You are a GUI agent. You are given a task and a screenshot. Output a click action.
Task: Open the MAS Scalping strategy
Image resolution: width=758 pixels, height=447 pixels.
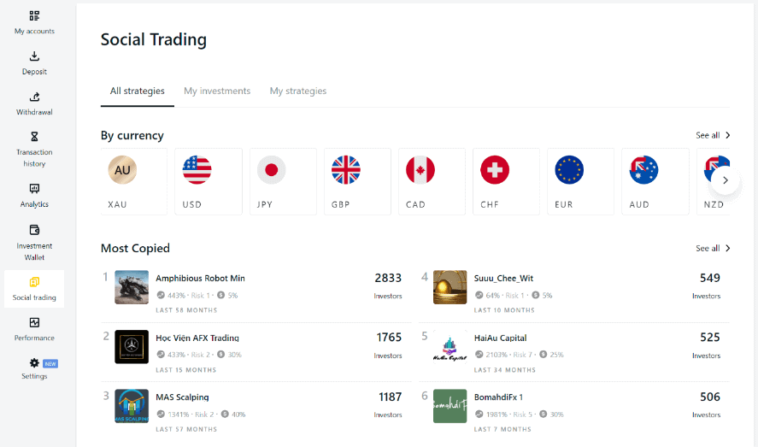(182, 397)
